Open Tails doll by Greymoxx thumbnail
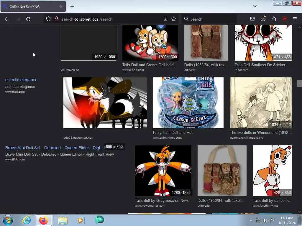 pyautogui.click(x=163, y=171)
